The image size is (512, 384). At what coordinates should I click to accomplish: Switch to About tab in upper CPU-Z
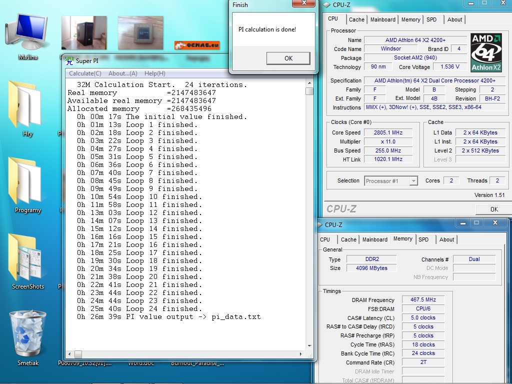pyautogui.click(x=454, y=19)
